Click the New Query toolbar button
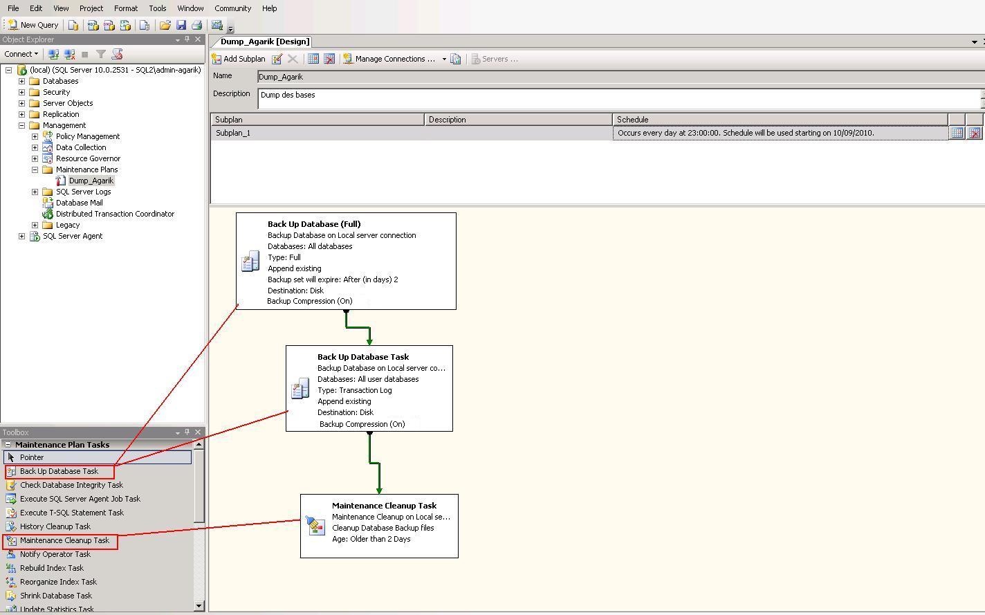This screenshot has height=615, width=985. tap(33, 25)
